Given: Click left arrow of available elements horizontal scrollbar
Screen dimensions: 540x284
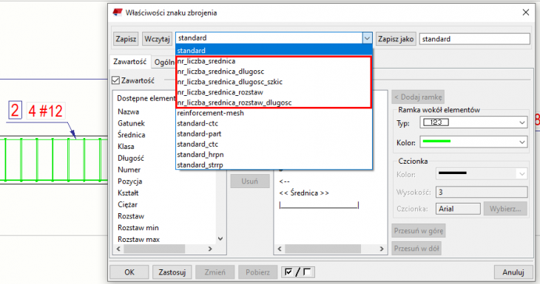Looking at the screenshot, I should 118,249.
